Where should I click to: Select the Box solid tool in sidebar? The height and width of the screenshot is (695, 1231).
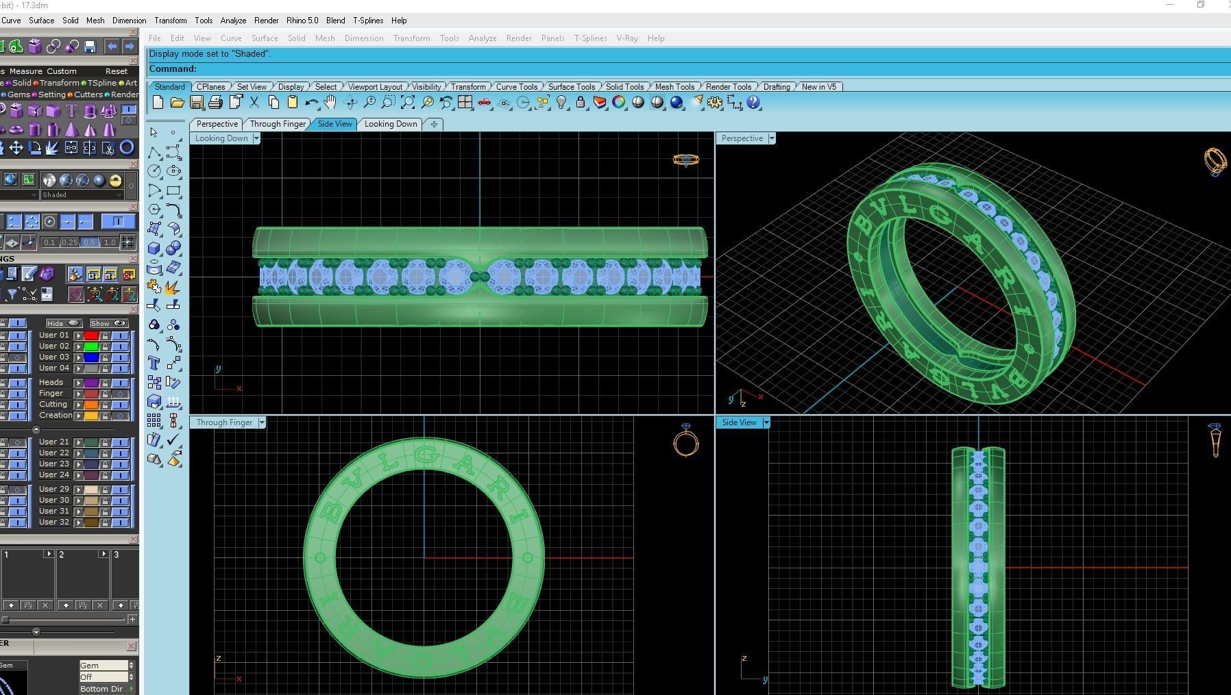(x=154, y=248)
